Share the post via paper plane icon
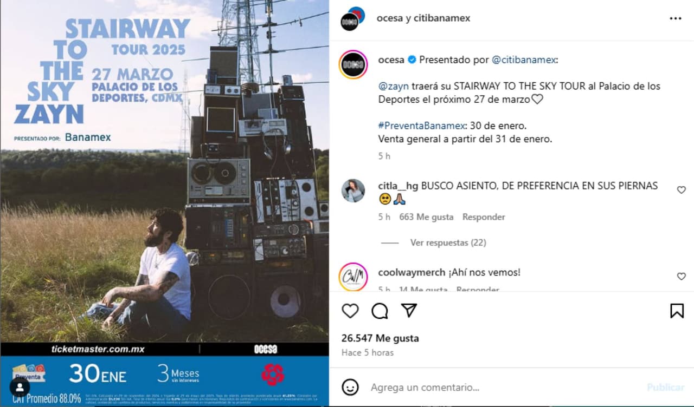This screenshot has width=694, height=407. coord(409,310)
